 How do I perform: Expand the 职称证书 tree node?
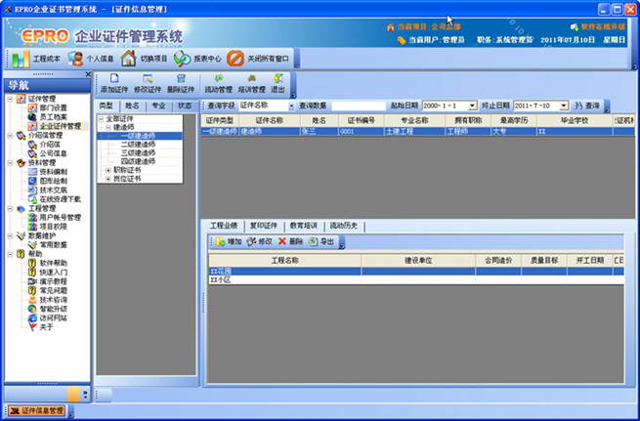pyautogui.click(x=108, y=170)
